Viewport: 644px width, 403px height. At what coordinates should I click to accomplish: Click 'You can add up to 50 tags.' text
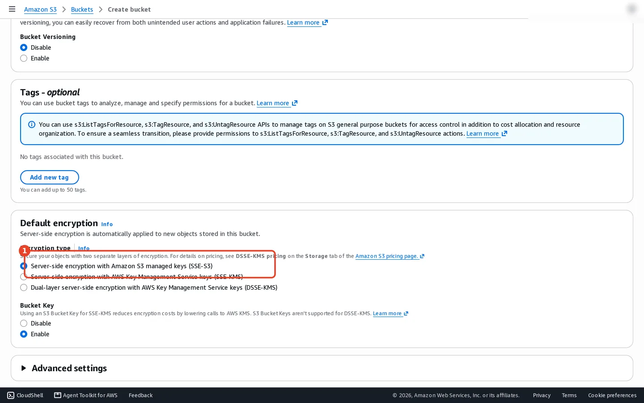(53, 190)
